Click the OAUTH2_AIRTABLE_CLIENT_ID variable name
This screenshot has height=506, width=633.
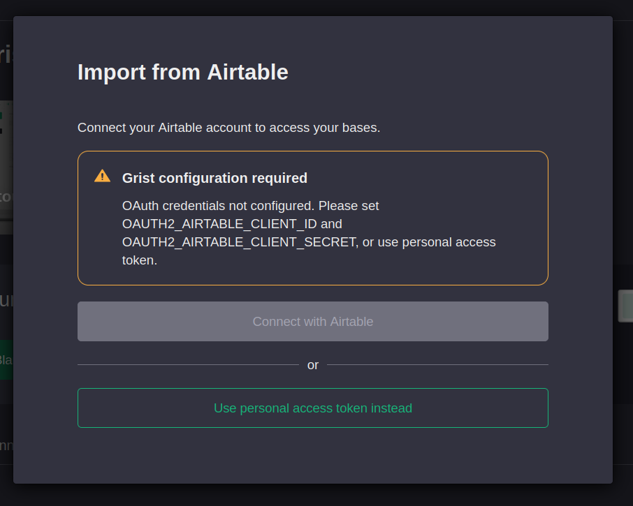[219, 224]
